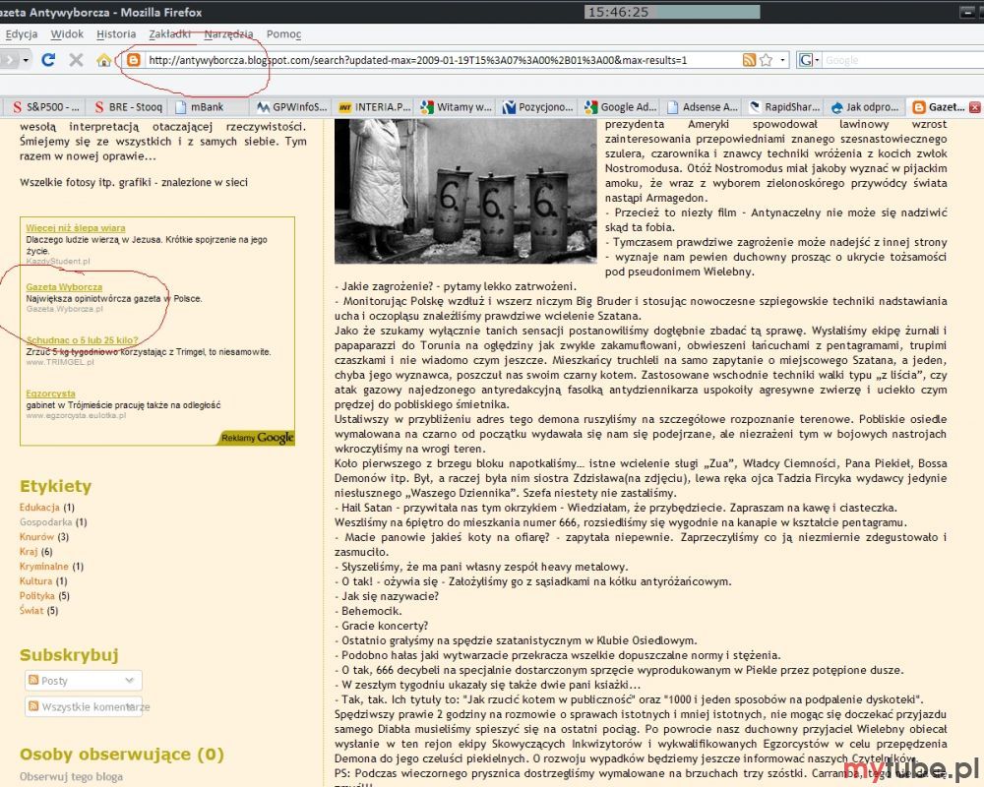Click the RSS icon beside Posty

[33, 680]
